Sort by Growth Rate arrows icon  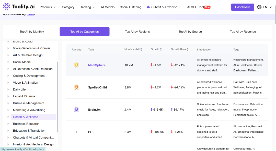coord(188,49)
